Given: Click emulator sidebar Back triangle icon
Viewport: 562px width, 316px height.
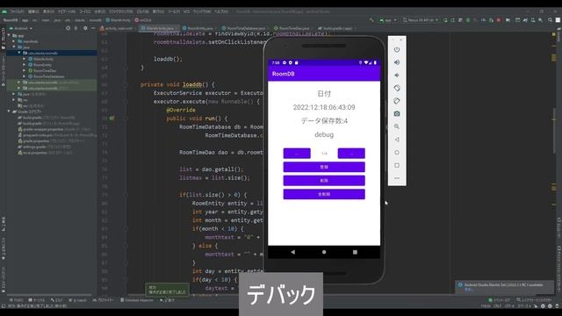Looking at the screenshot, I should click(397, 140).
